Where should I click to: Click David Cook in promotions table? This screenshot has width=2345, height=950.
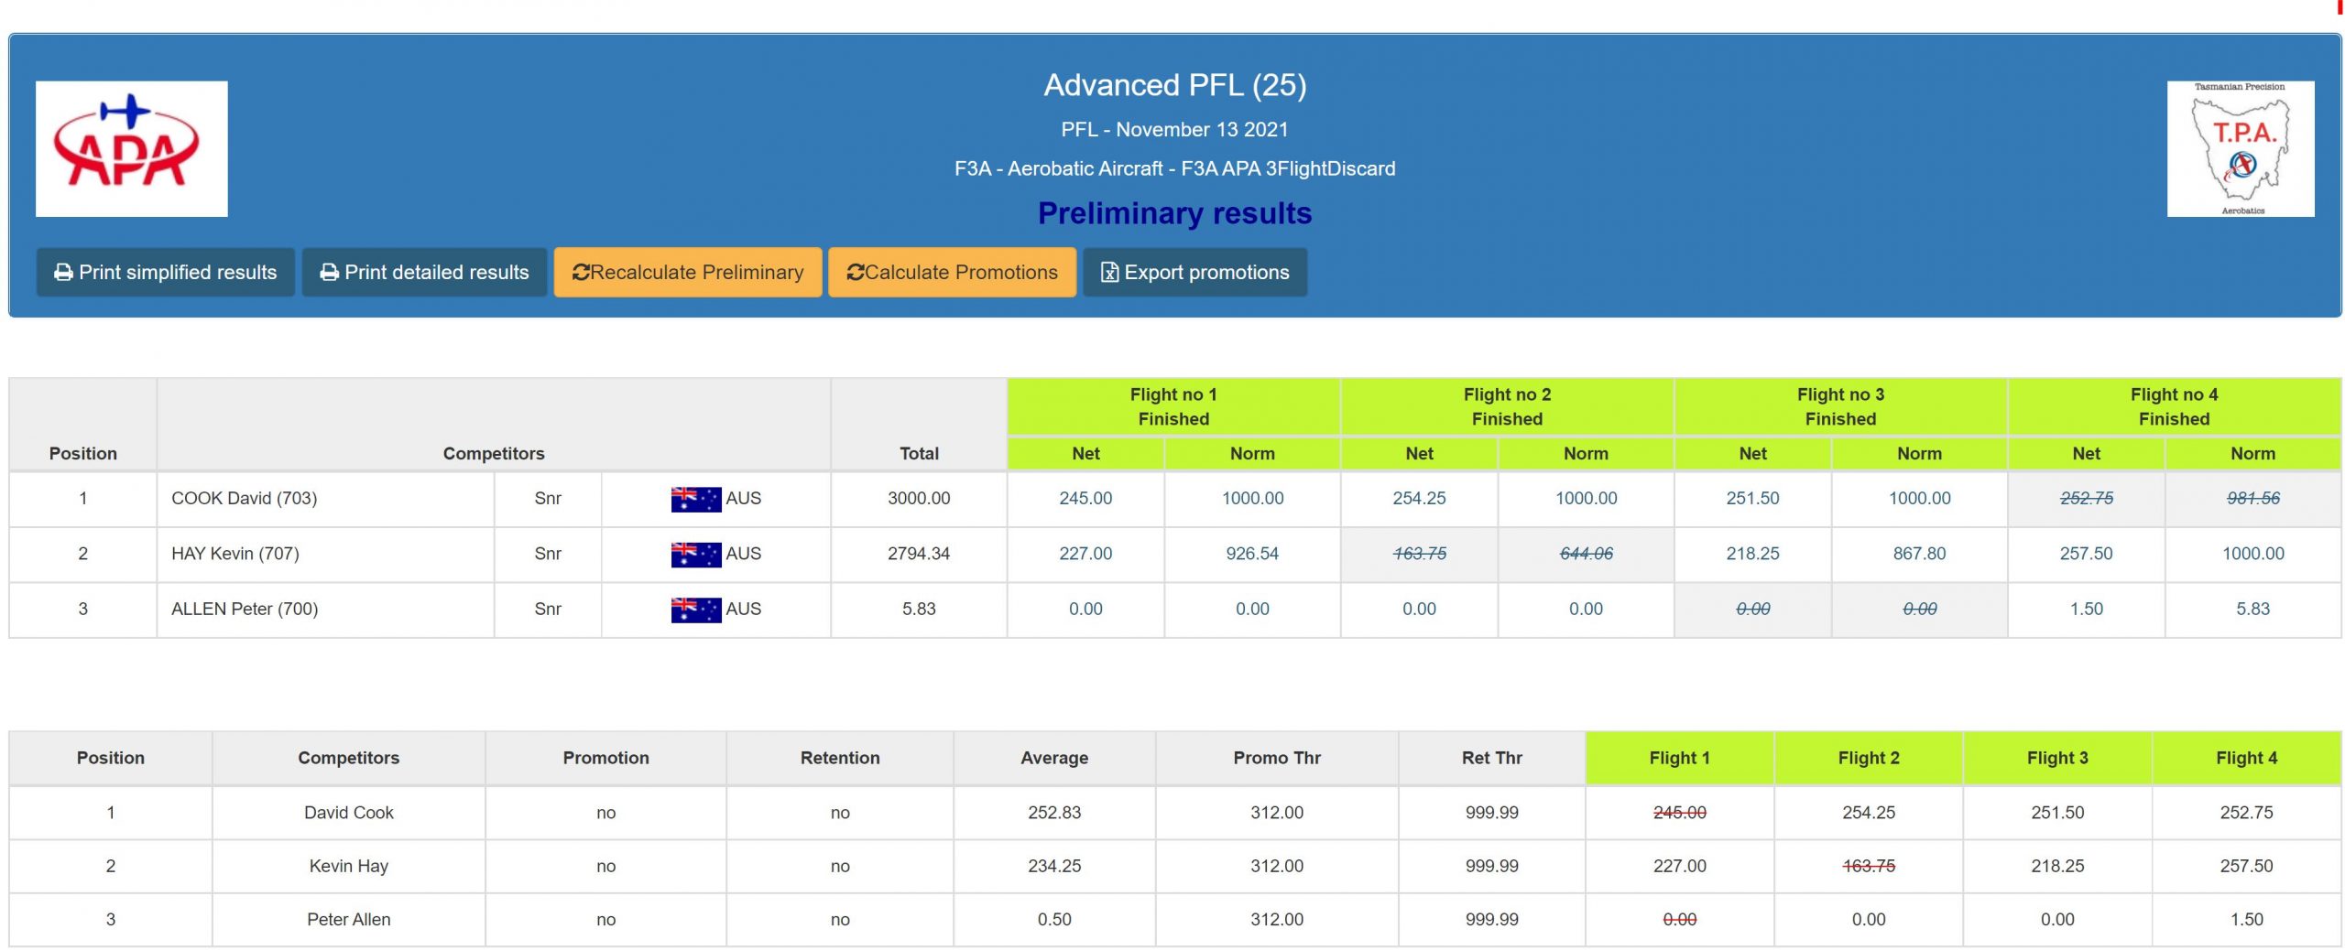(x=348, y=813)
